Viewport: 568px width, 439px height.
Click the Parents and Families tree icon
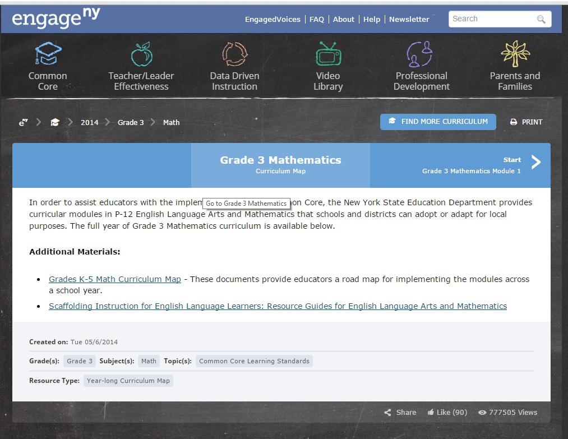[515, 54]
